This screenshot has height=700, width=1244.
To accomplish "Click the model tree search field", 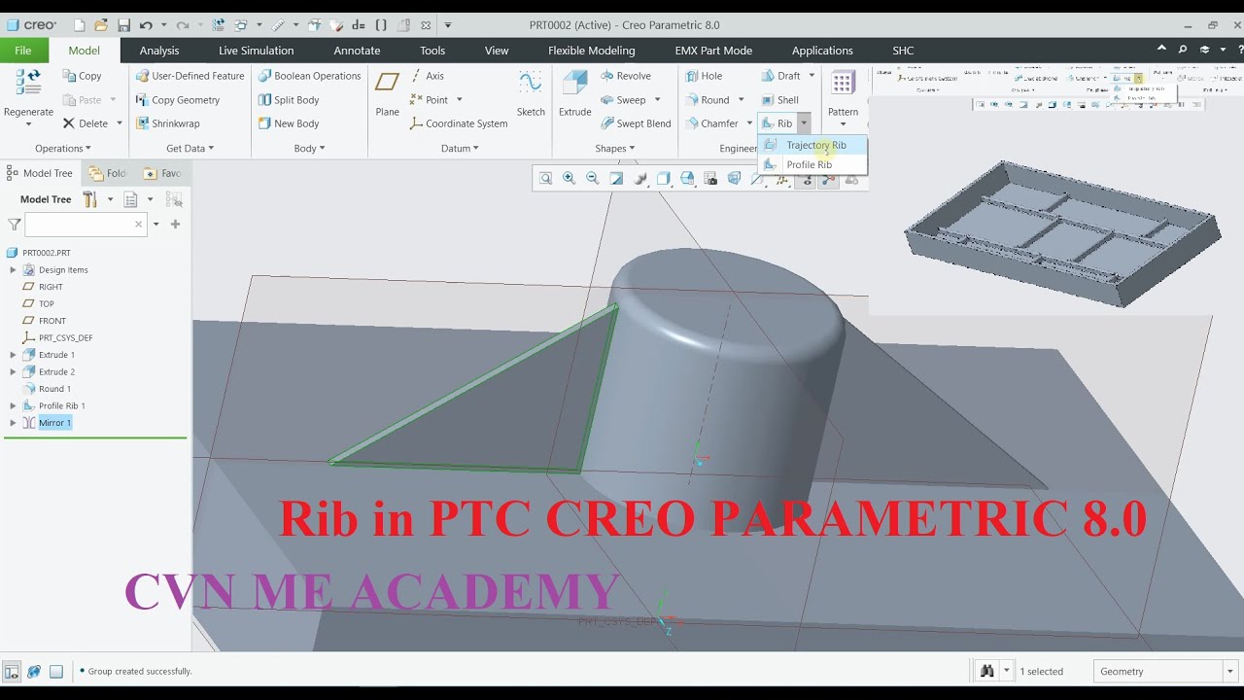I will [86, 225].
